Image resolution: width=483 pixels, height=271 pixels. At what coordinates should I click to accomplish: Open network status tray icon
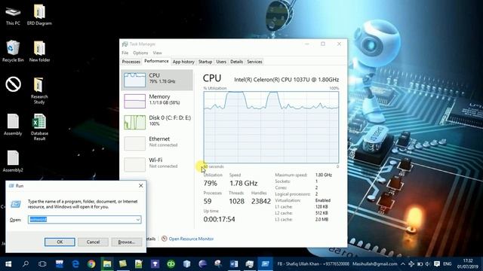411,264
